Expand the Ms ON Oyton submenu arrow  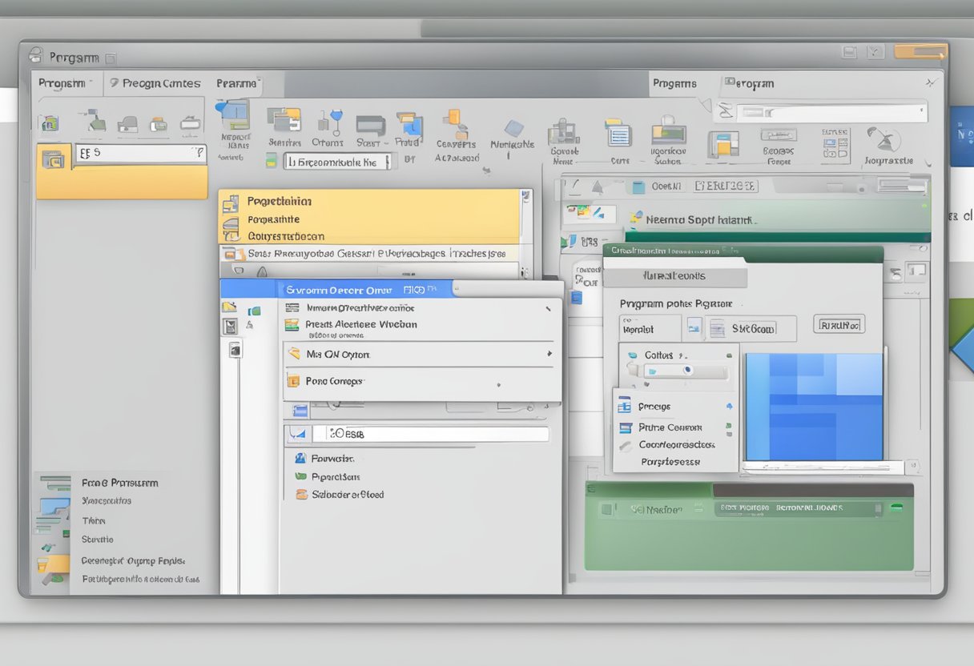pos(549,354)
